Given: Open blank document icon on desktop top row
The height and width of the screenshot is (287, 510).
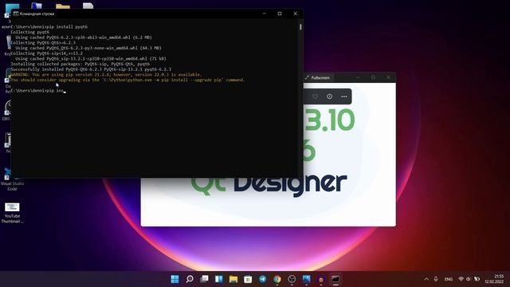Looking at the screenshot, I should 88,6.
